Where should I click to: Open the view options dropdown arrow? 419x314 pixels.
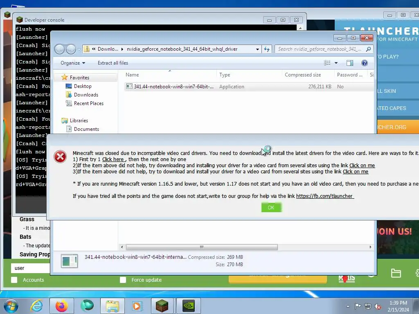(x=336, y=63)
